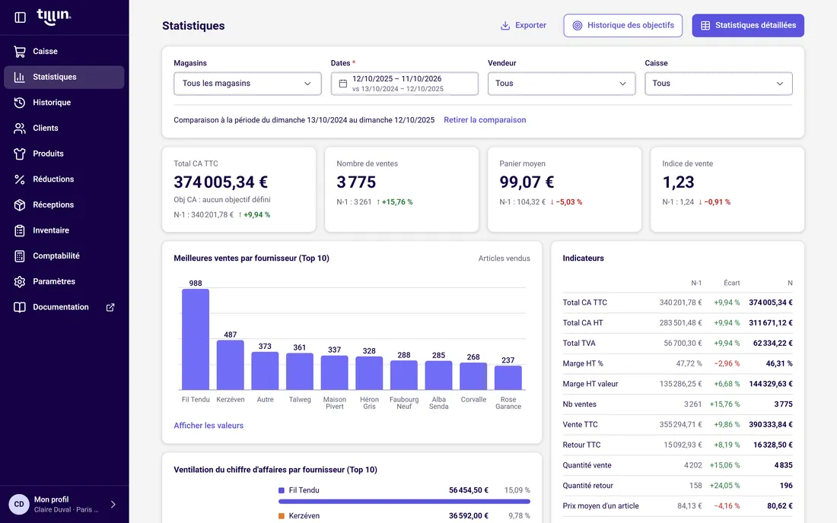Viewport: 837px width, 523px height.
Task: Click the Total CA TTC card value 374 005,34 €
Action: tap(221, 182)
